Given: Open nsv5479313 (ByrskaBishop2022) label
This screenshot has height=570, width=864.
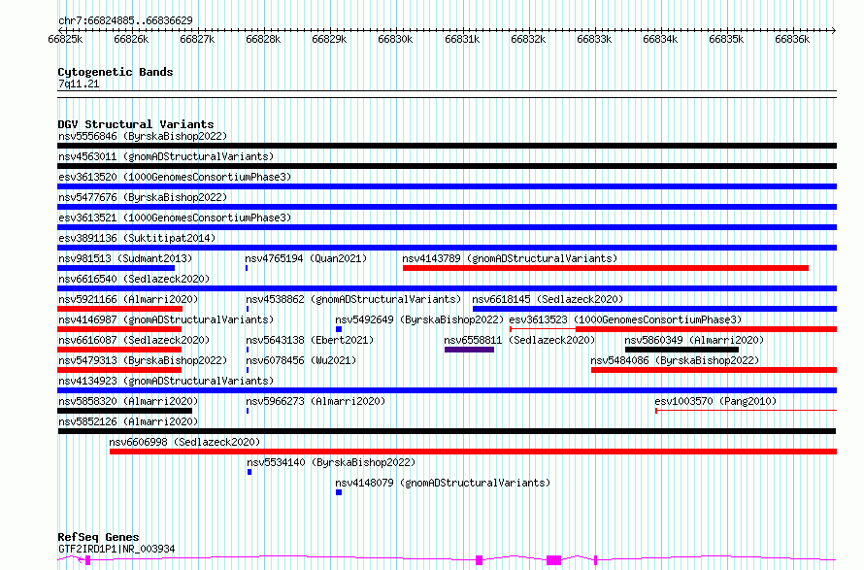Looking at the screenshot, I should 143,360.
